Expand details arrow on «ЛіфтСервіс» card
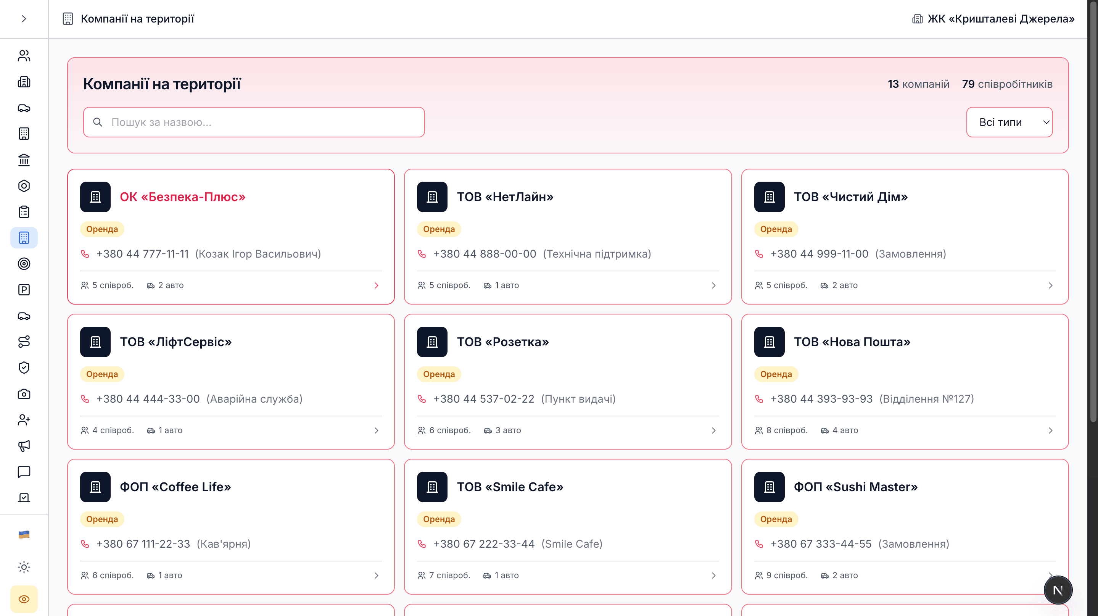The image size is (1098, 616). (377, 431)
